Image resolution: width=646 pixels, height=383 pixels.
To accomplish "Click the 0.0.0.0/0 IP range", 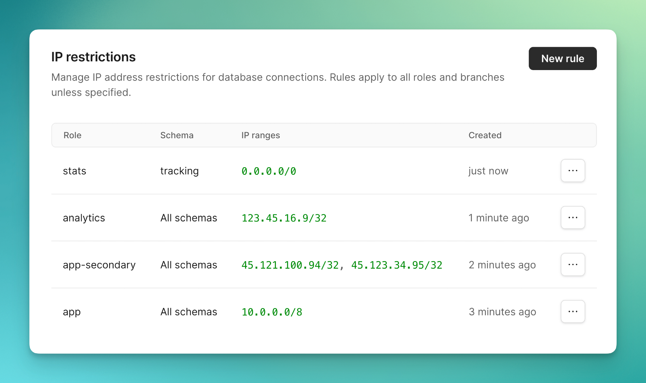I will tap(269, 171).
